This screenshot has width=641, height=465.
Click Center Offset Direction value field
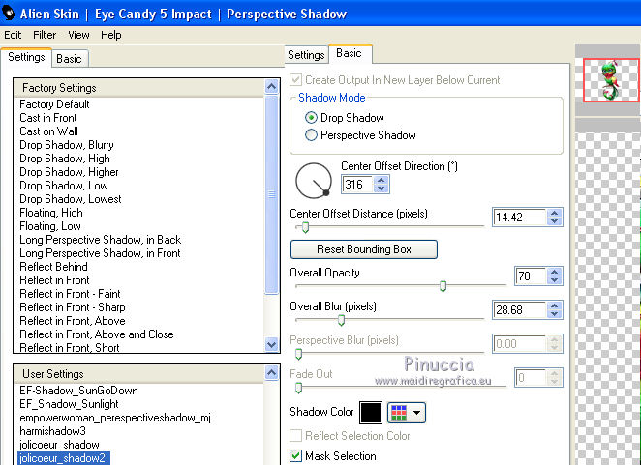coord(357,184)
